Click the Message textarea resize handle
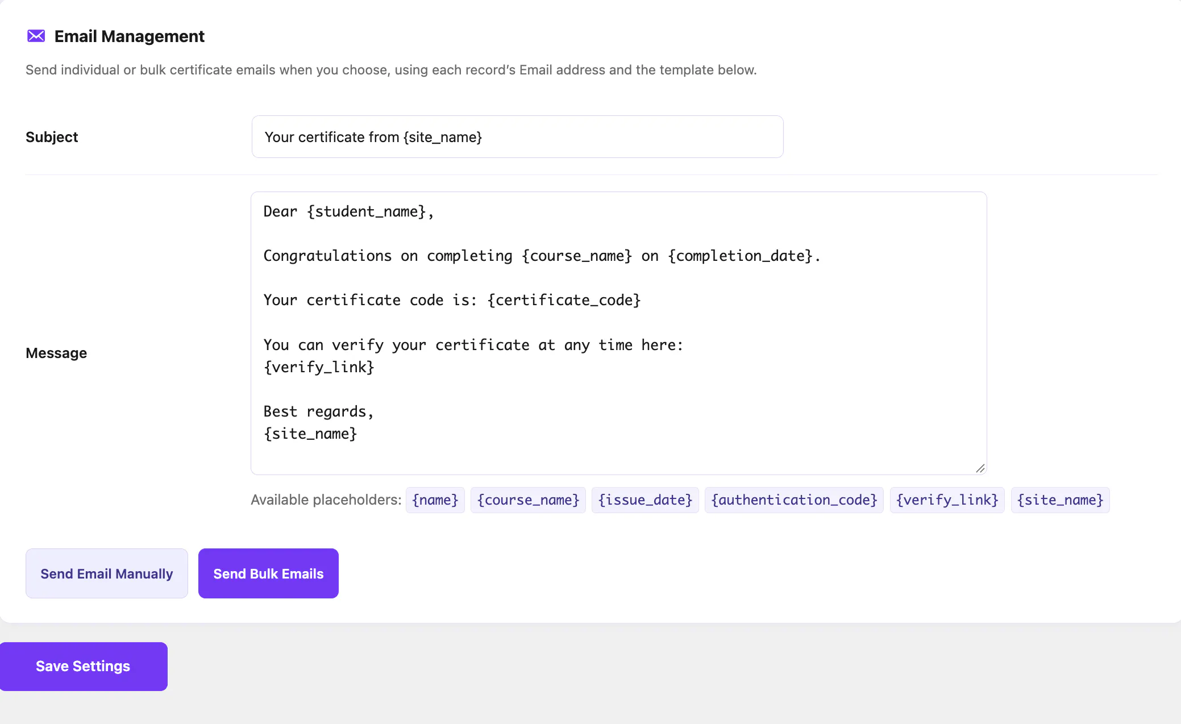 tap(980, 468)
